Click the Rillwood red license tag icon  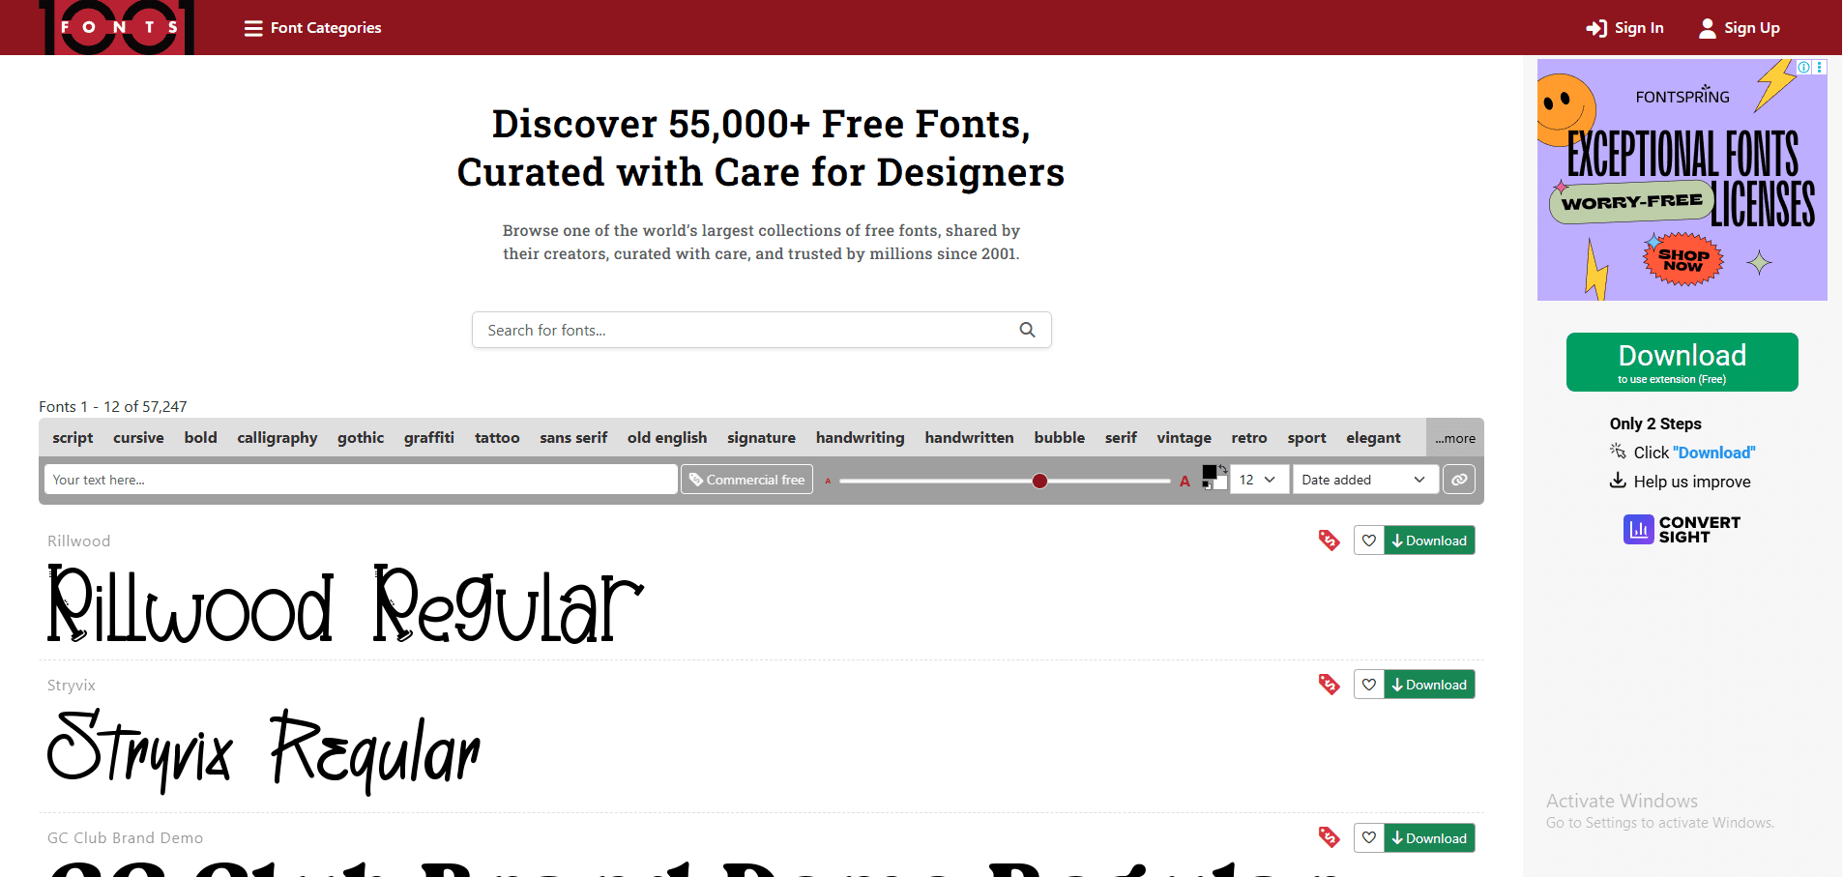click(x=1329, y=541)
